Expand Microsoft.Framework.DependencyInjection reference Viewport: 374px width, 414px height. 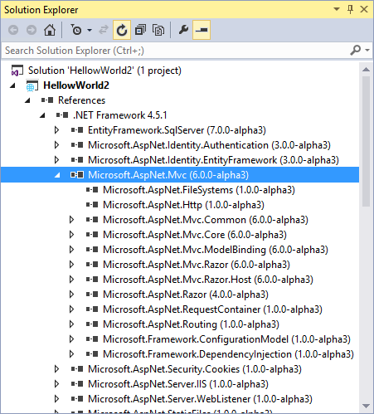point(71,354)
